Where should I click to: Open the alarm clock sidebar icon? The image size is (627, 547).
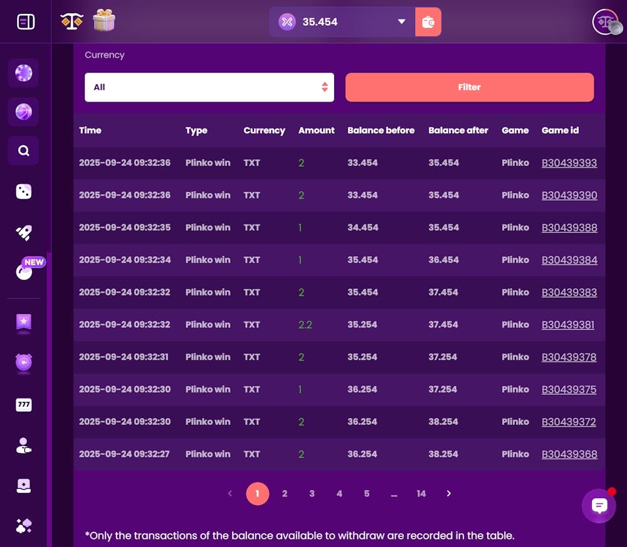click(x=24, y=362)
